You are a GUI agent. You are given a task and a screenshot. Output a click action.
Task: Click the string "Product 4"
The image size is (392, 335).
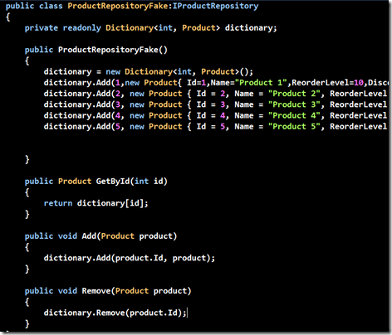point(294,115)
